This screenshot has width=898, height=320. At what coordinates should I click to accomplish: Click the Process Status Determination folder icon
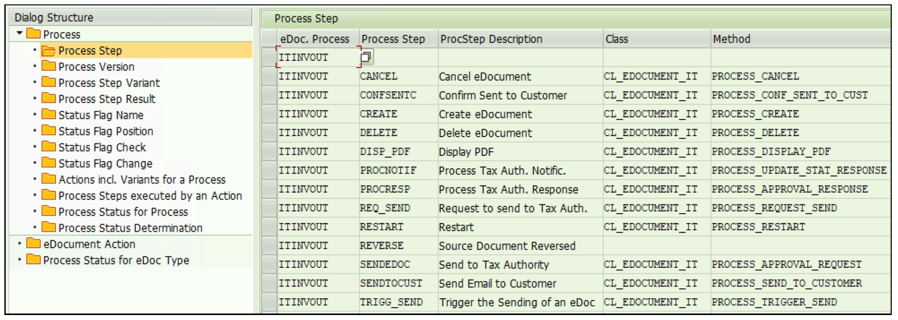49,228
